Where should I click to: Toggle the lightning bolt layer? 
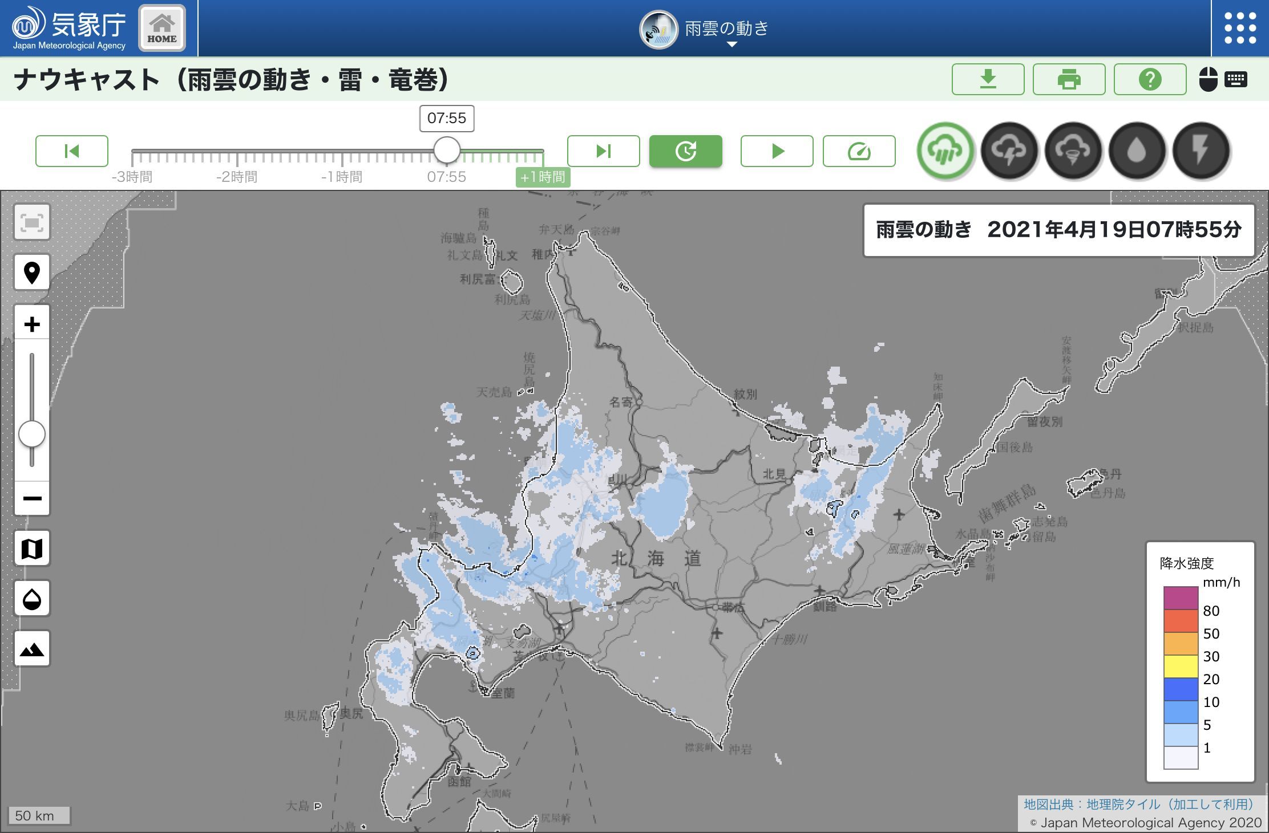coord(1201,151)
